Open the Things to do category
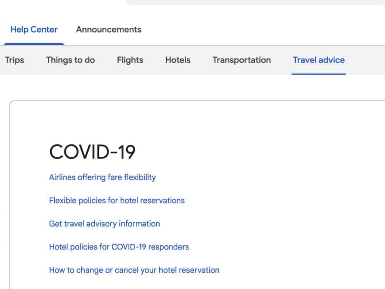 (x=70, y=60)
